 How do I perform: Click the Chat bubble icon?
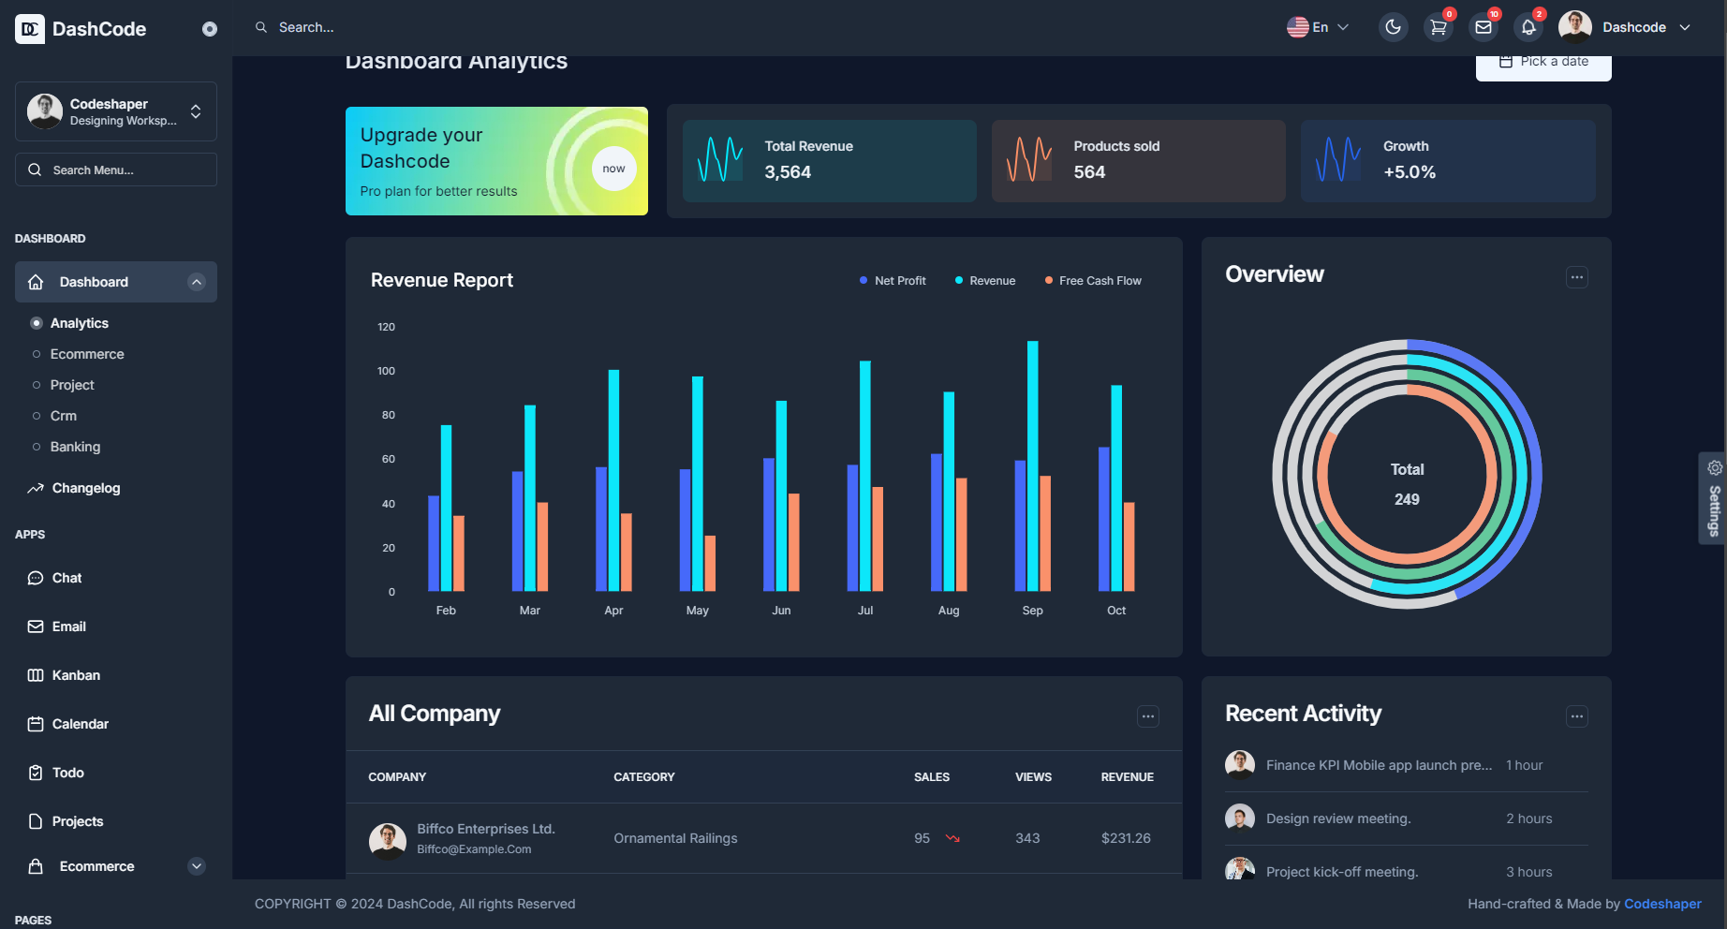click(x=36, y=578)
